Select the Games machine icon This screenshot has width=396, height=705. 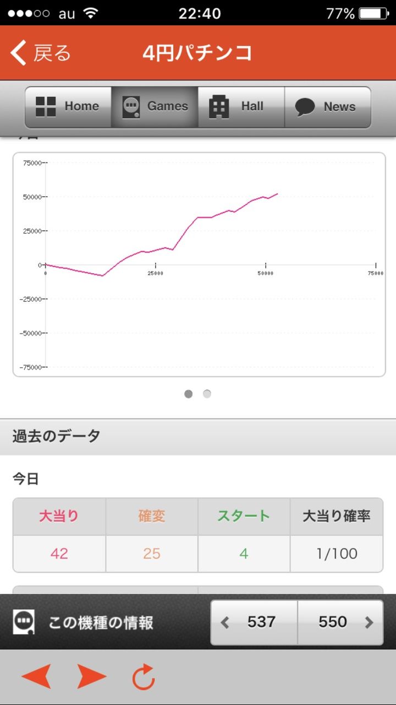131,107
